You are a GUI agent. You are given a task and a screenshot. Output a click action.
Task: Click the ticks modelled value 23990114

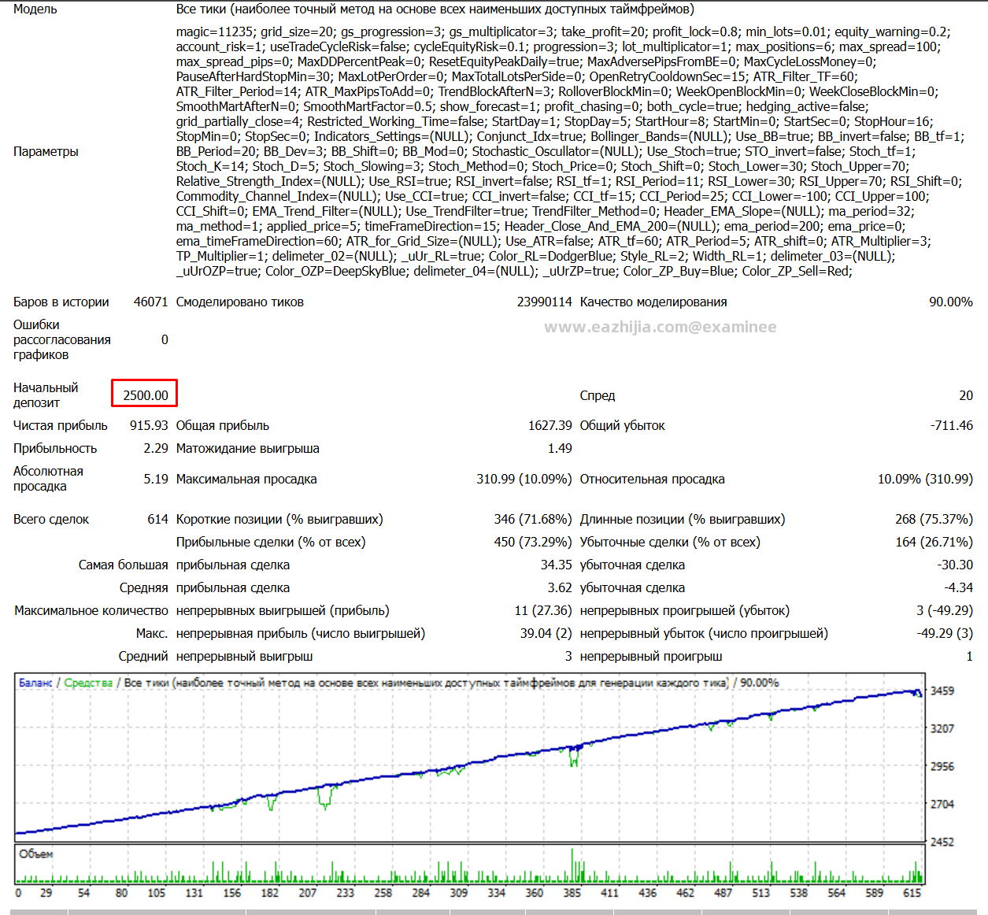pos(545,302)
